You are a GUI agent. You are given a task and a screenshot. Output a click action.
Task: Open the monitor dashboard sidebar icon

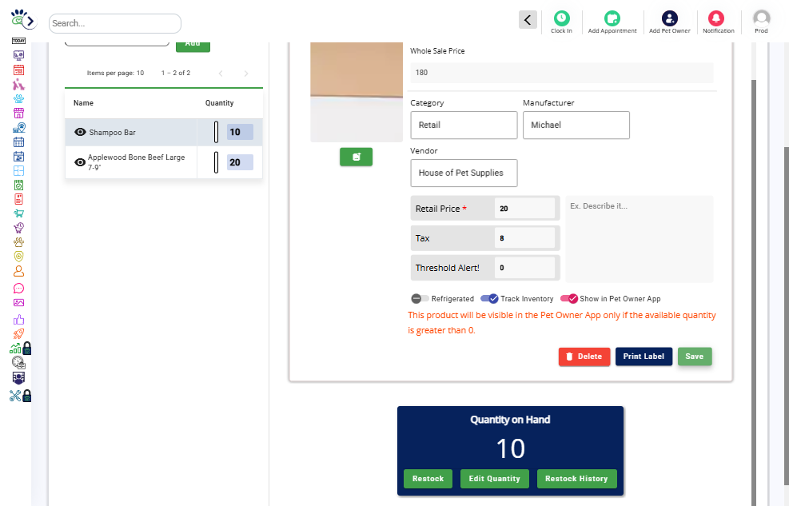pyautogui.click(x=18, y=55)
